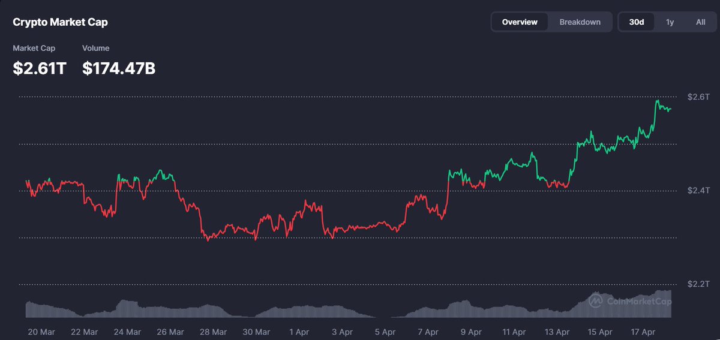720x340 pixels.
Task: Select the 30d time range
Action: pyautogui.click(x=637, y=22)
